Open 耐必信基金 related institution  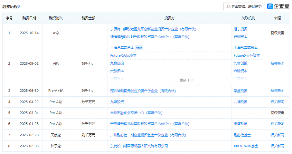[242, 135]
